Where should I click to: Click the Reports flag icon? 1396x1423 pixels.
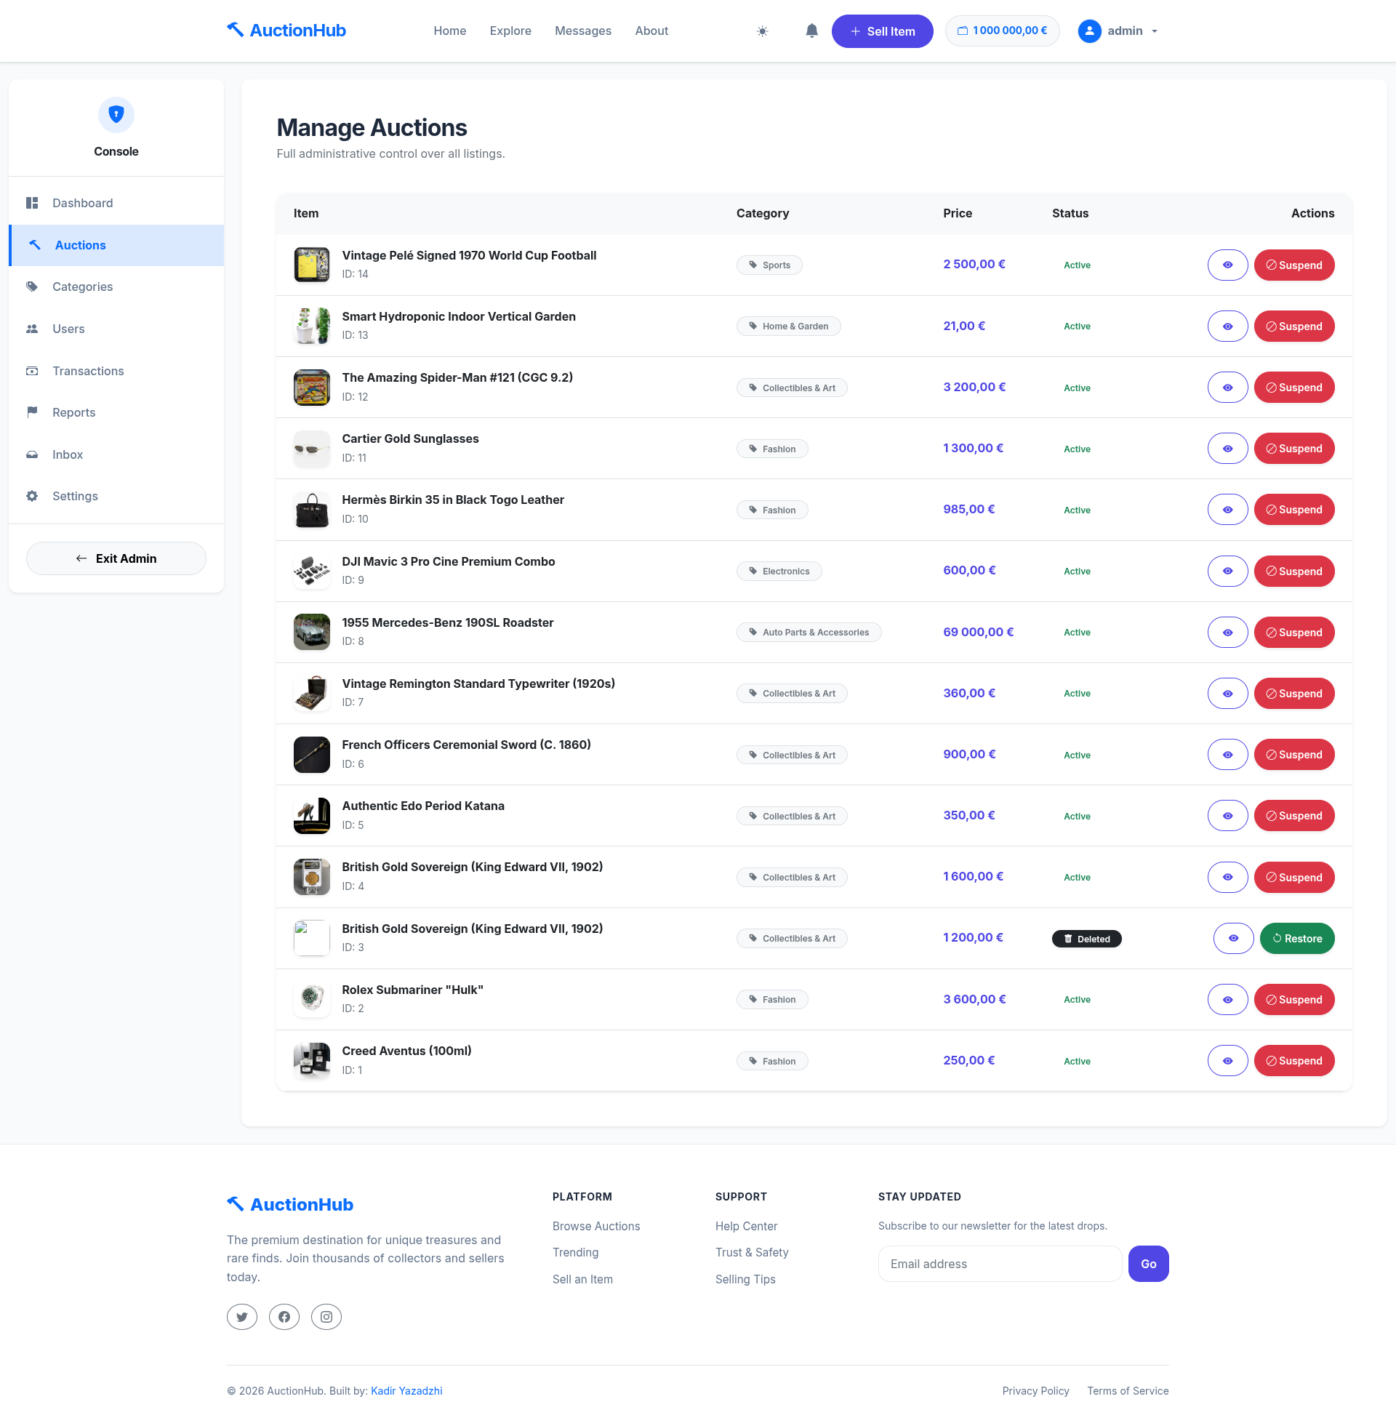click(31, 412)
